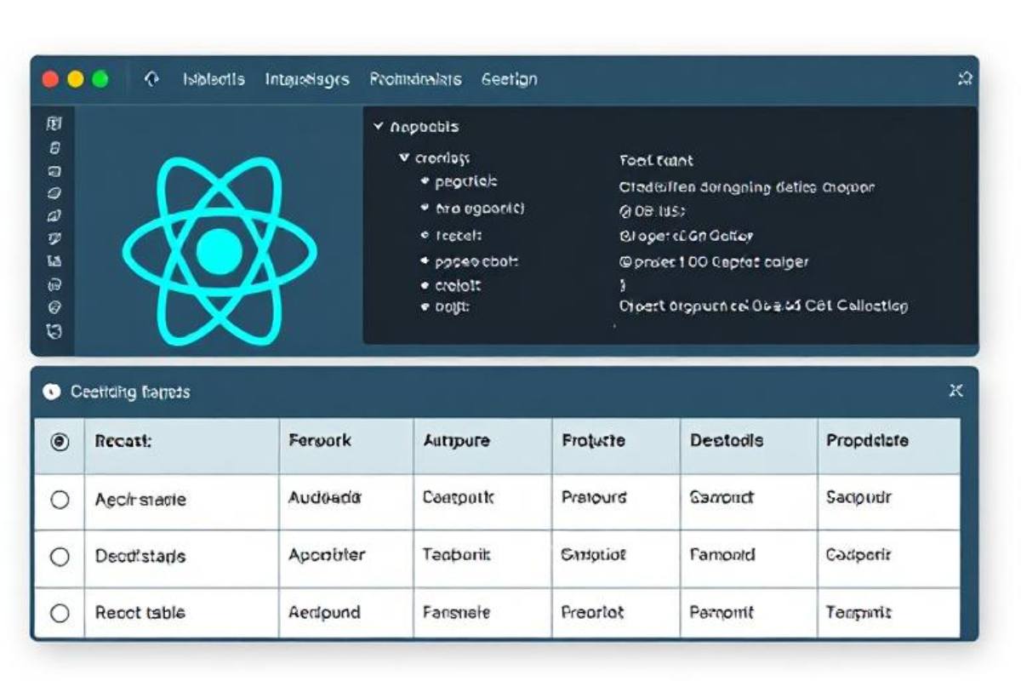Click the 'Deodtstads' row name cell

181,558
